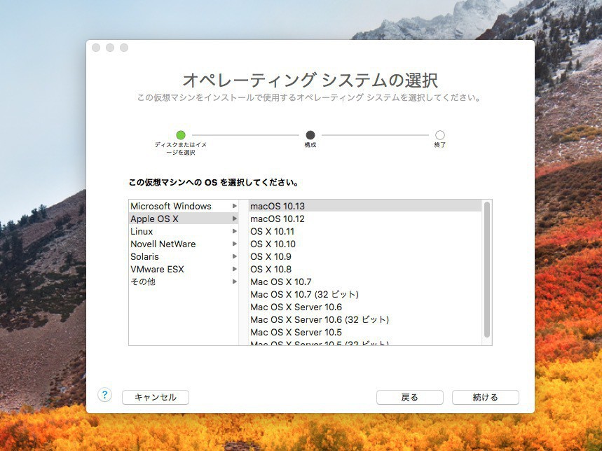Expand arrow next to Microsoft Windows

234,206
